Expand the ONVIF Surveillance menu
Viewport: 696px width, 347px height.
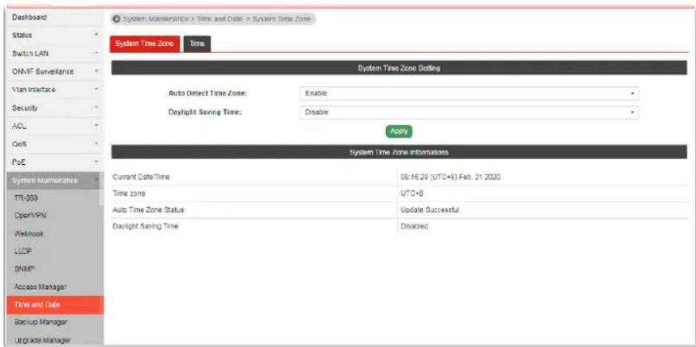[55, 71]
